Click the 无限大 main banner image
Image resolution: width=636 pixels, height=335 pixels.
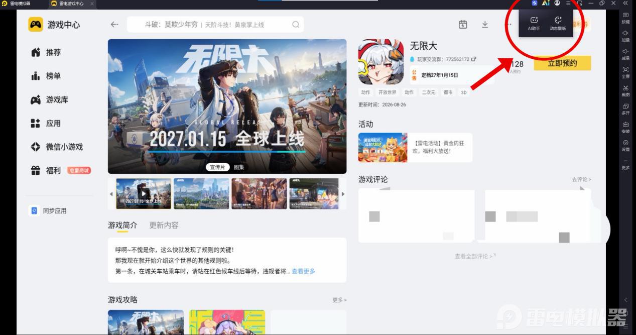pyautogui.click(x=227, y=106)
